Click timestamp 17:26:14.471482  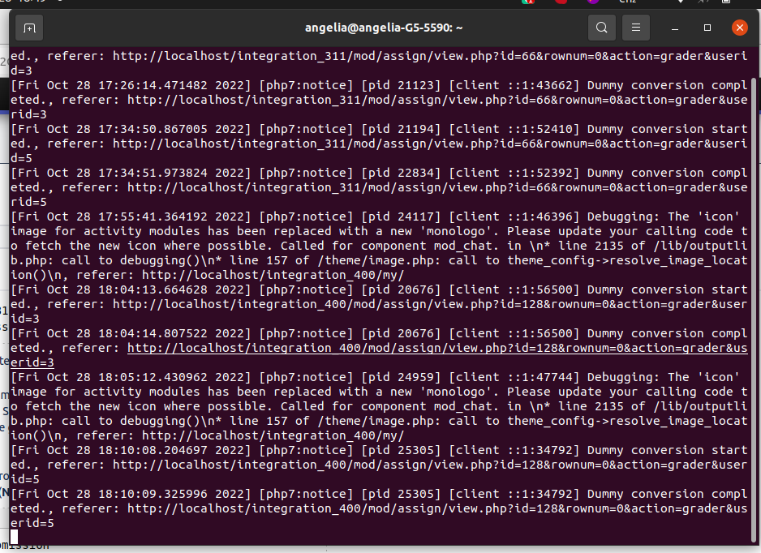pos(153,85)
